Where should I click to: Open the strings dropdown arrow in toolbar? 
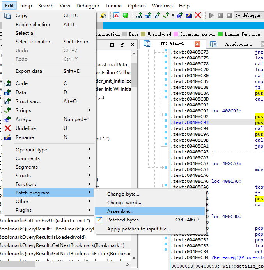tap(173, 16)
